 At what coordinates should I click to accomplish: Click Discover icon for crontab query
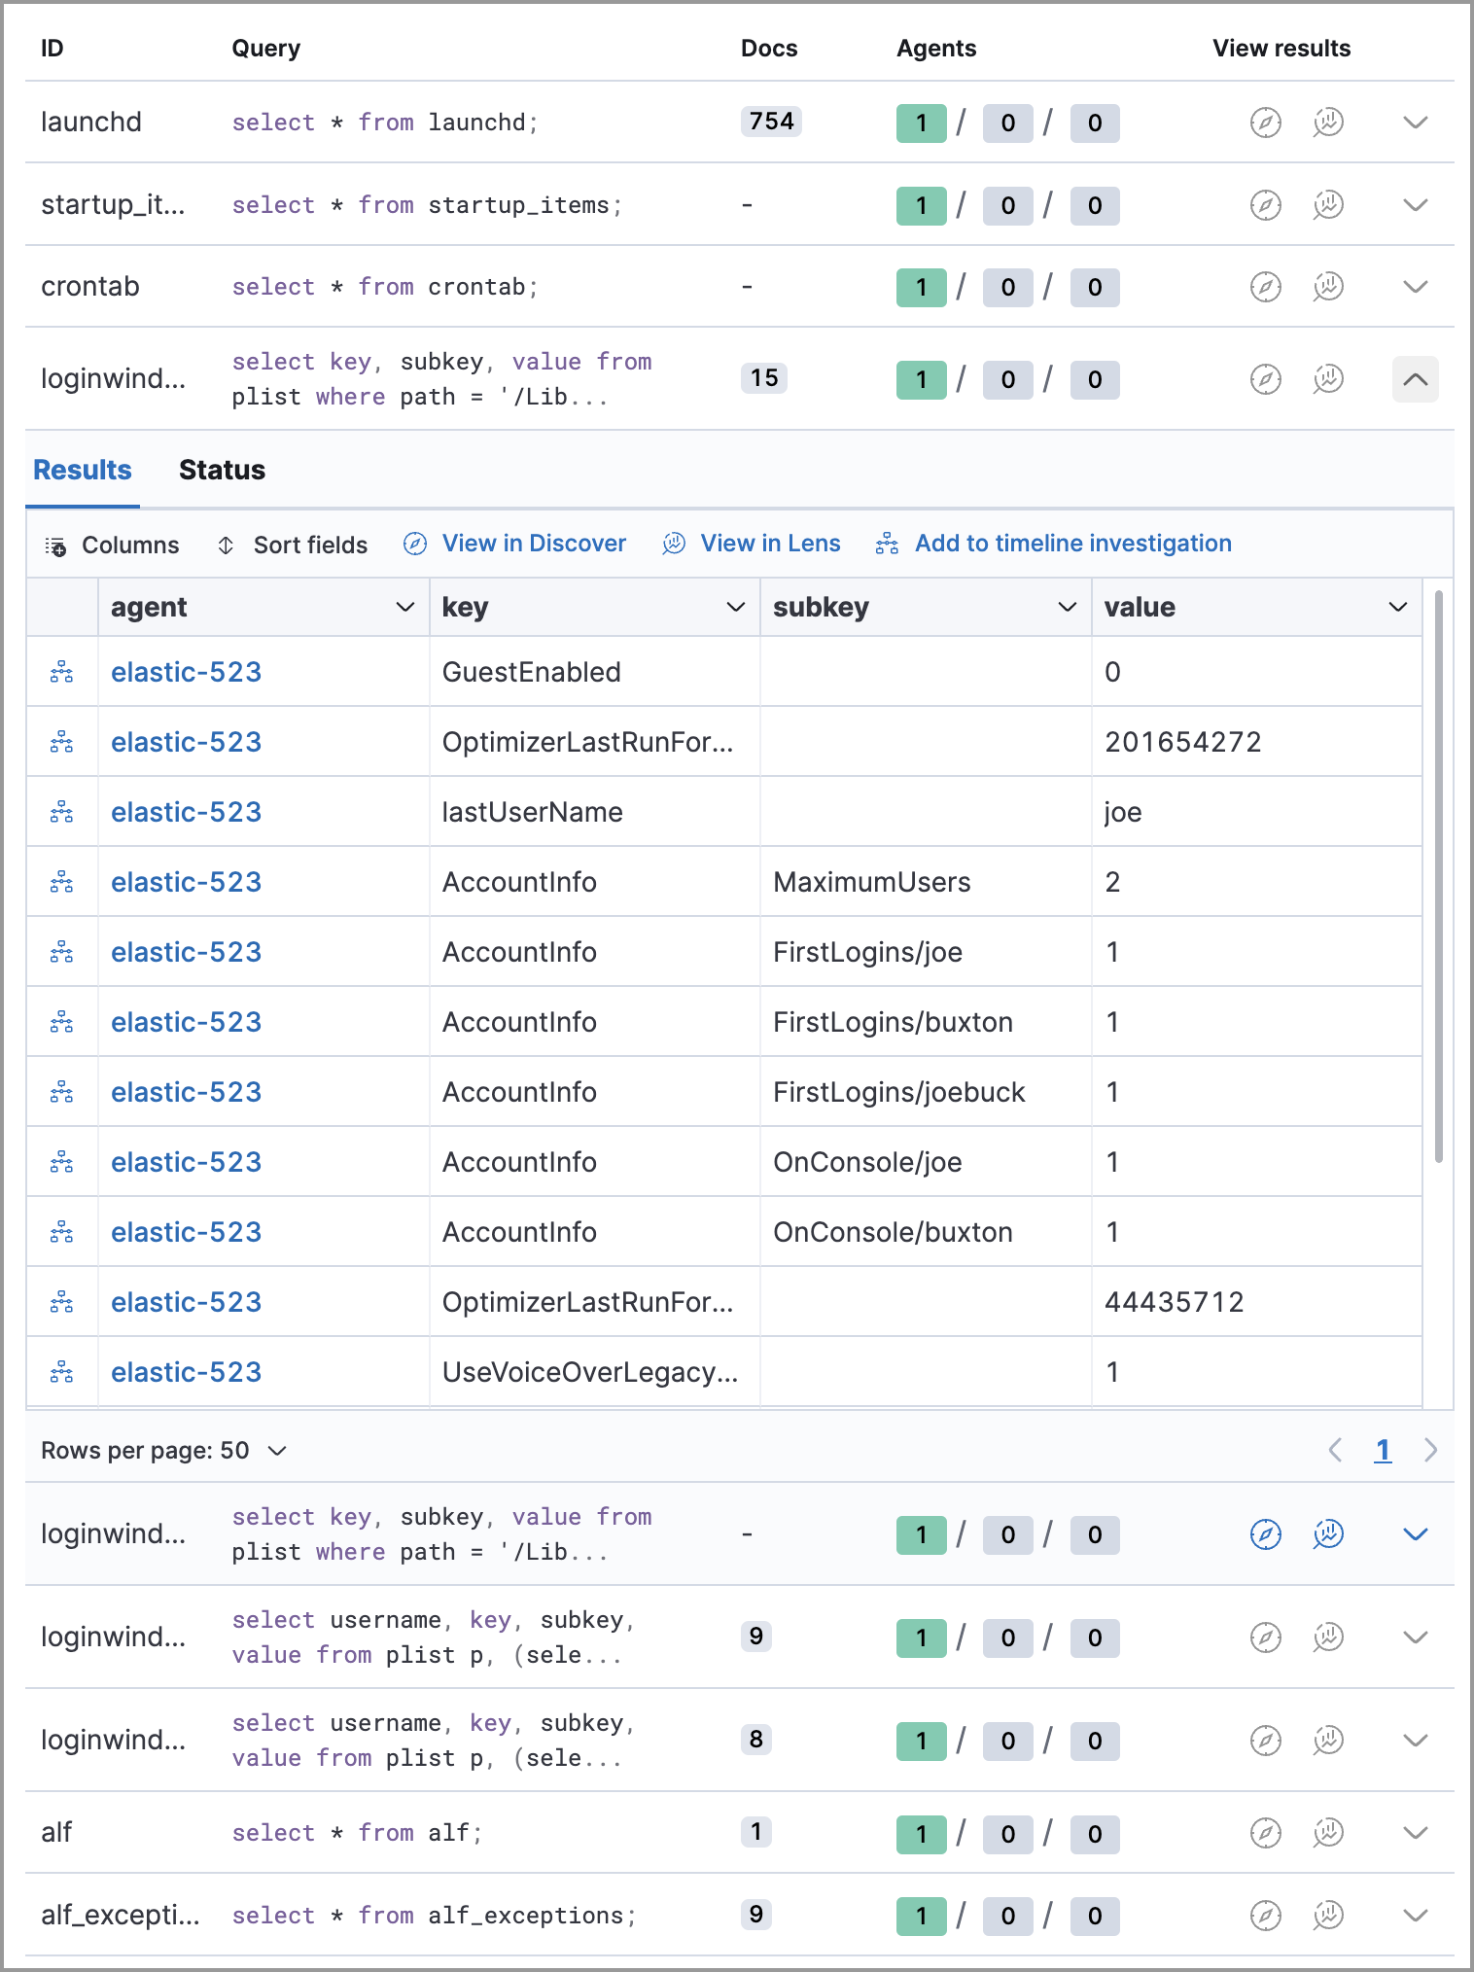1265,287
